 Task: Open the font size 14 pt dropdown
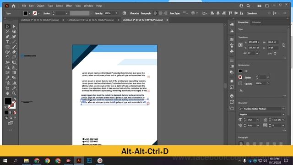pos(258,120)
